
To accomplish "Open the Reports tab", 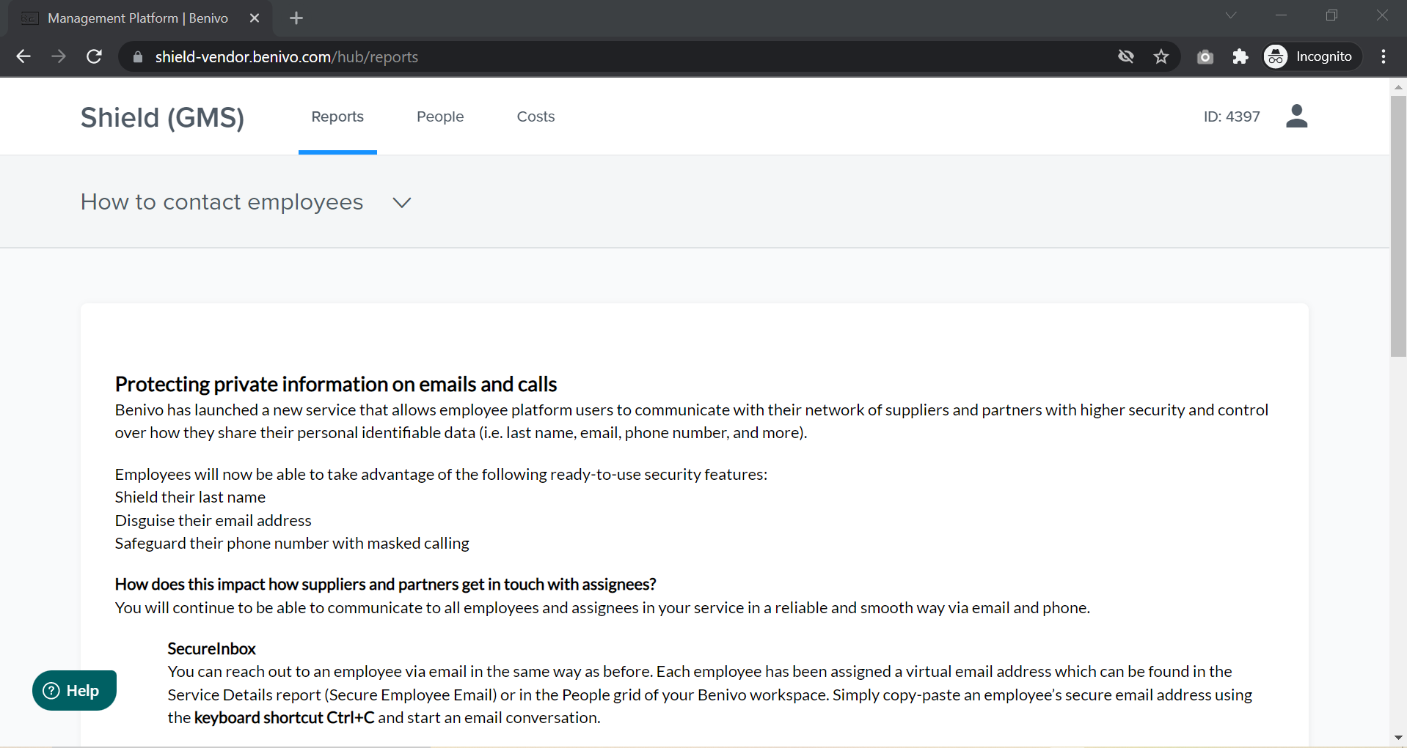I will 337,116.
